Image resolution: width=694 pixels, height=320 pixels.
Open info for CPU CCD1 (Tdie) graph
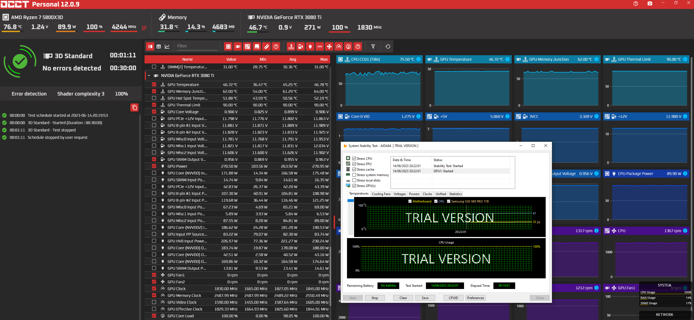click(419, 59)
